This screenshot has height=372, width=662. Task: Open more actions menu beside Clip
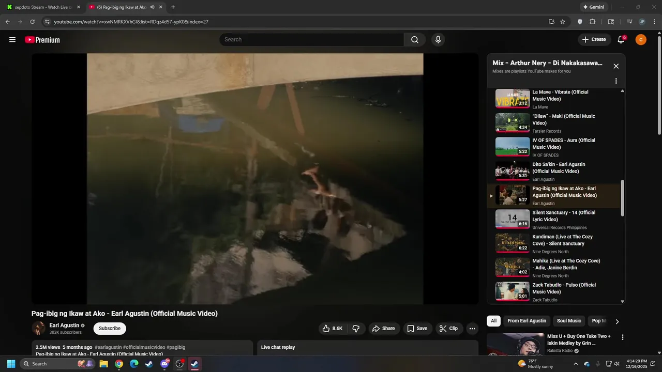(x=472, y=329)
